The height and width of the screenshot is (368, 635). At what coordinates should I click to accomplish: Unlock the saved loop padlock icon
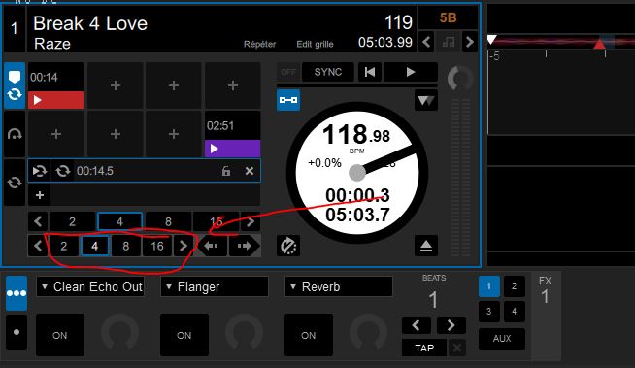click(226, 171)
